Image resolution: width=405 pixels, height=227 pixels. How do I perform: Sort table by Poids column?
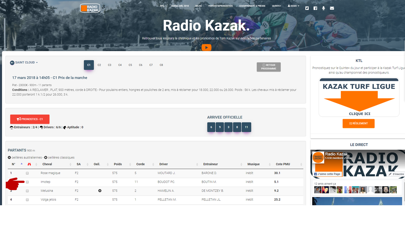click(x=121, y=164)
